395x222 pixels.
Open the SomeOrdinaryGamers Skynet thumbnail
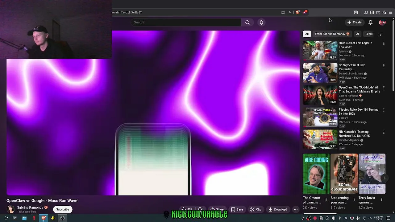click(320, 73)
